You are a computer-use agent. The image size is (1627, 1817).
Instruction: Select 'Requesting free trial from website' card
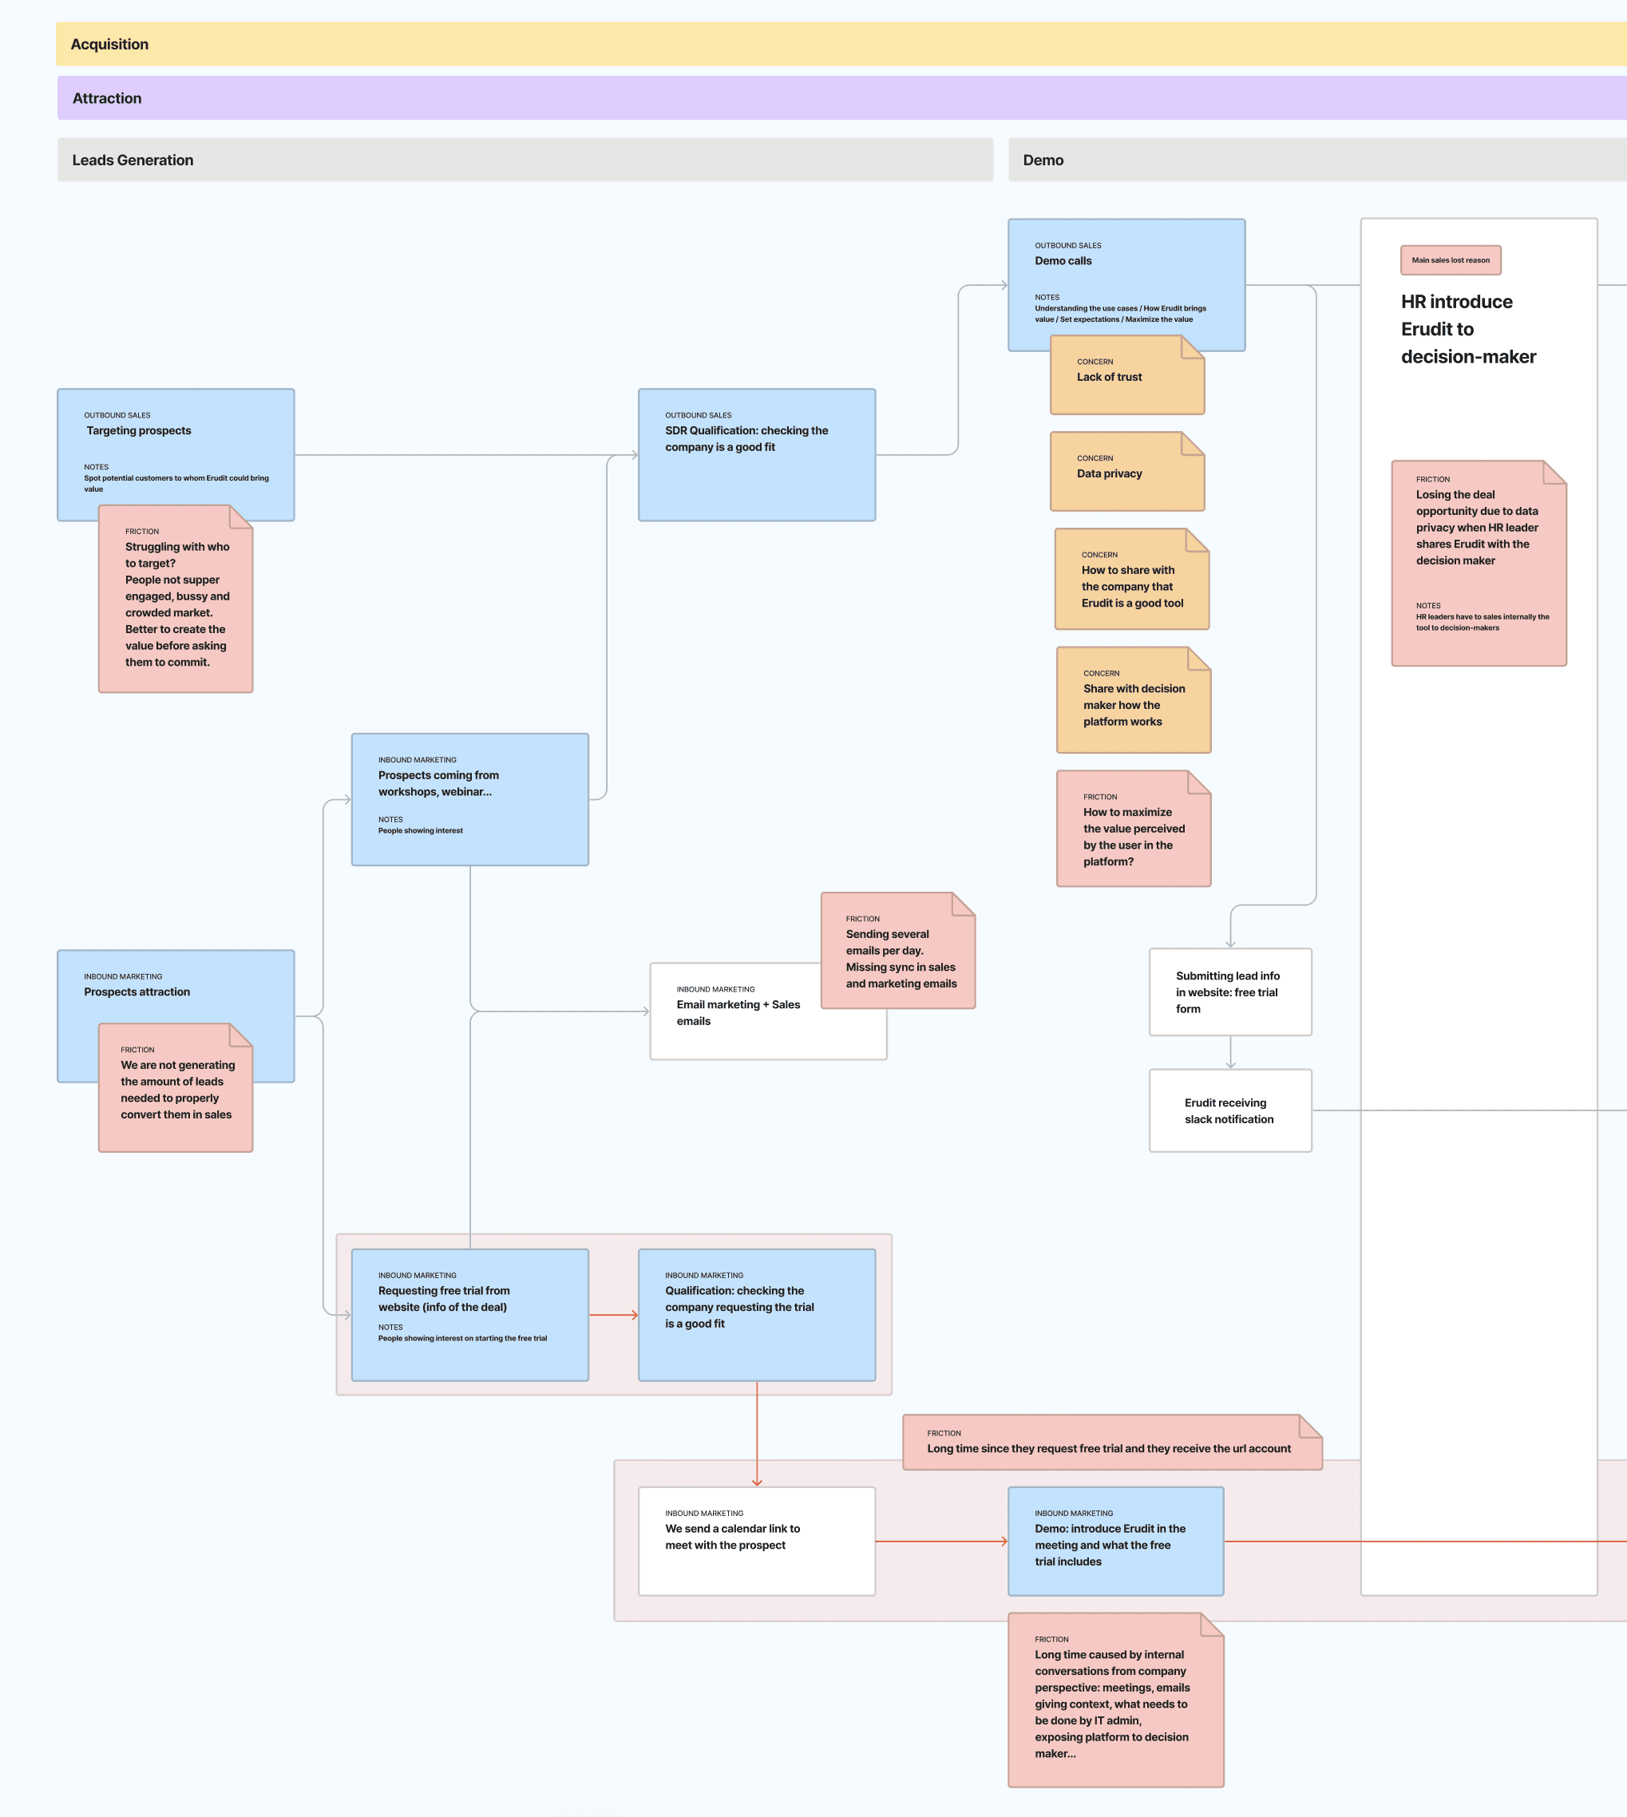click(469, 1315)
